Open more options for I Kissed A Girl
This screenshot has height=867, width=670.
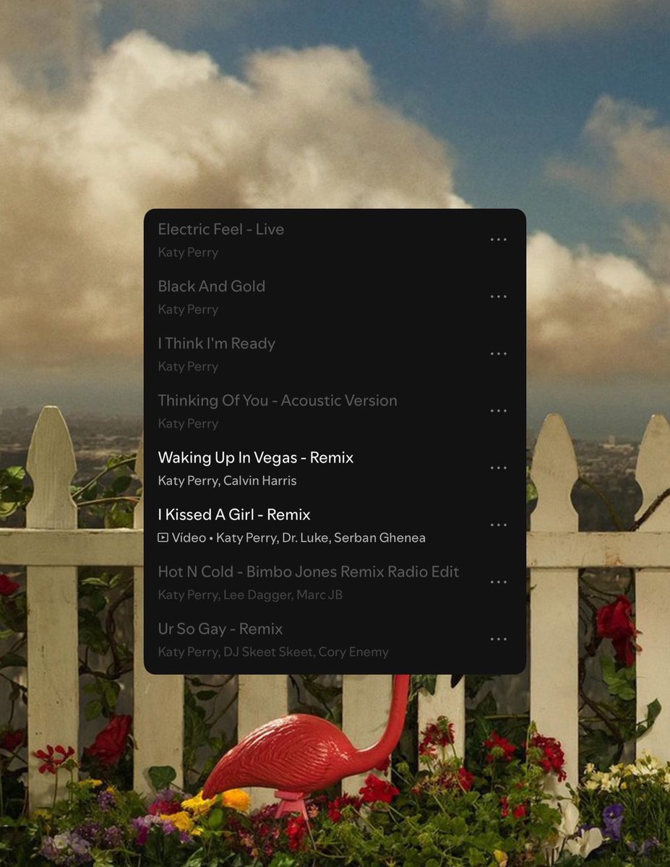(498, 525)
